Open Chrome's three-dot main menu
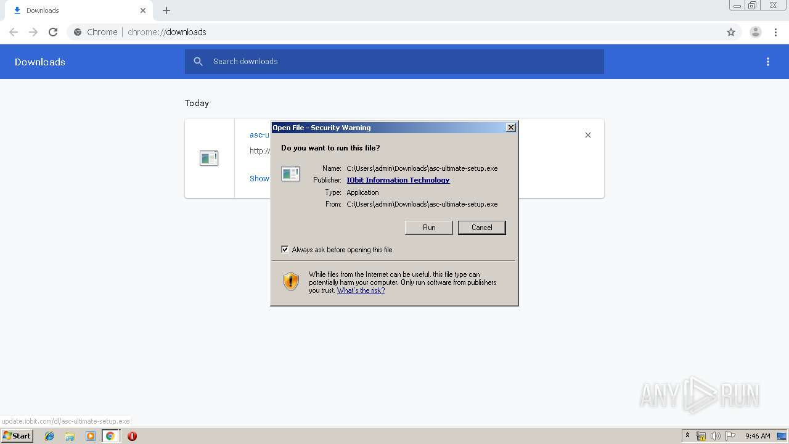The width and height of the screenshot is (789, 444). pos(776,32)
